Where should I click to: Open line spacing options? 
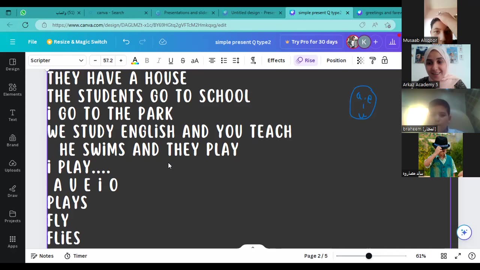(236, 60)
